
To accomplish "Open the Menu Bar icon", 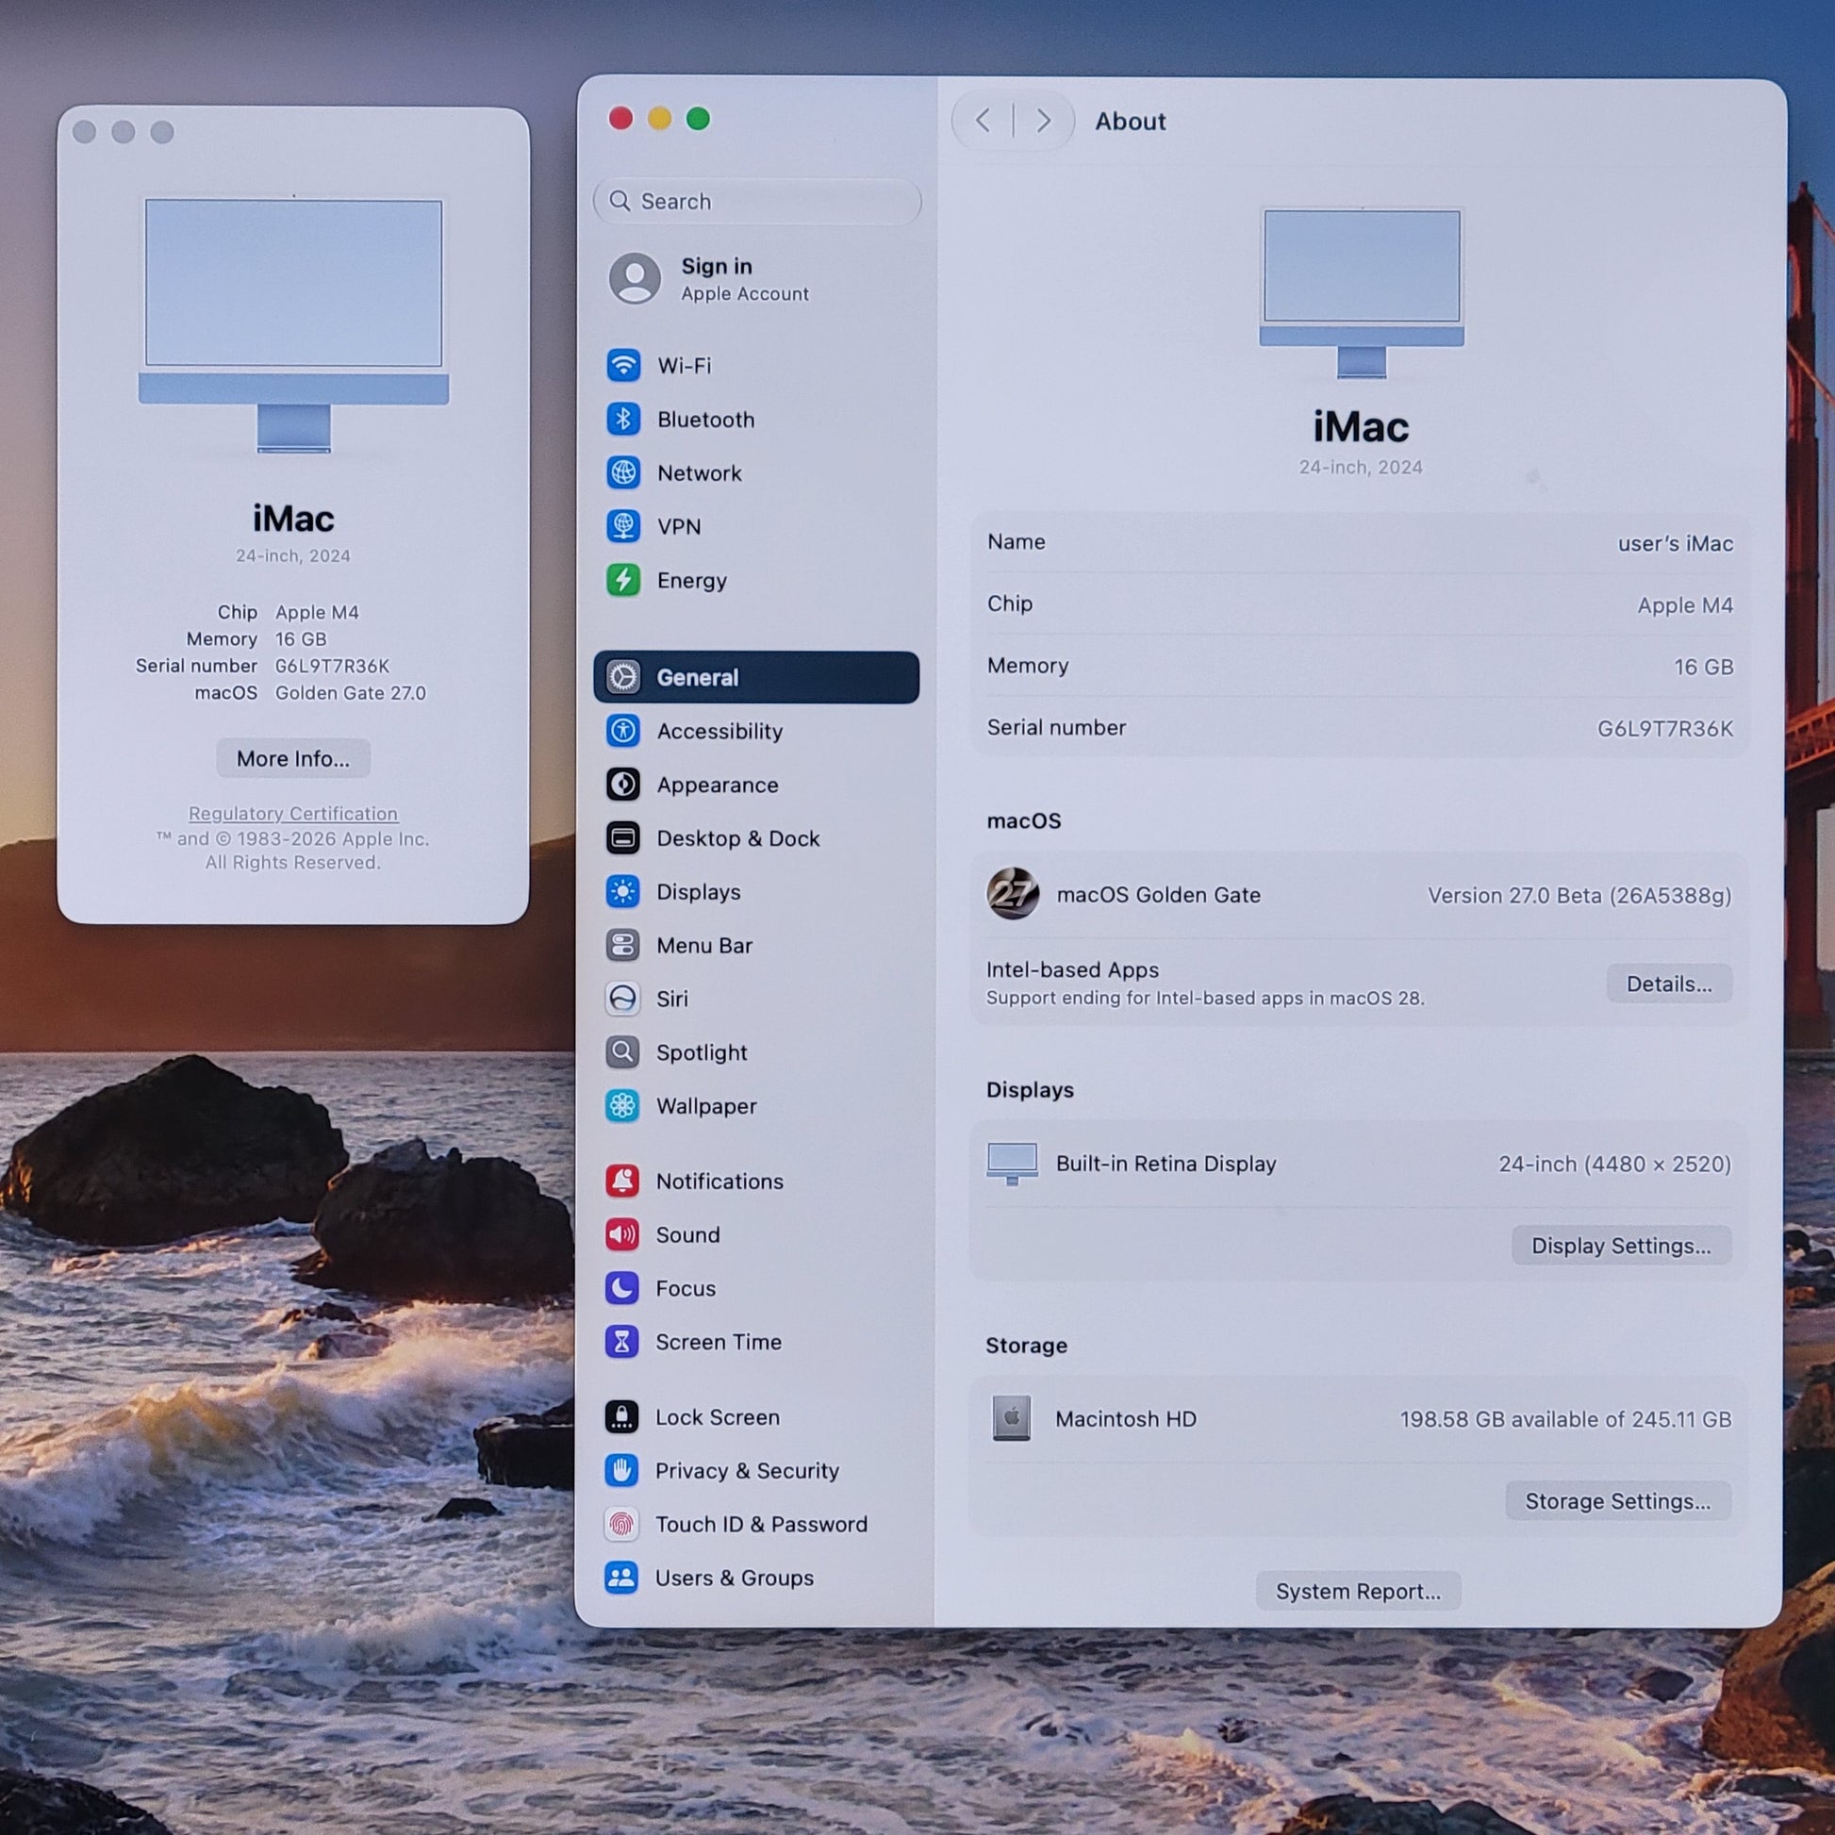I will pyautogui.click(x=623, y=945).
